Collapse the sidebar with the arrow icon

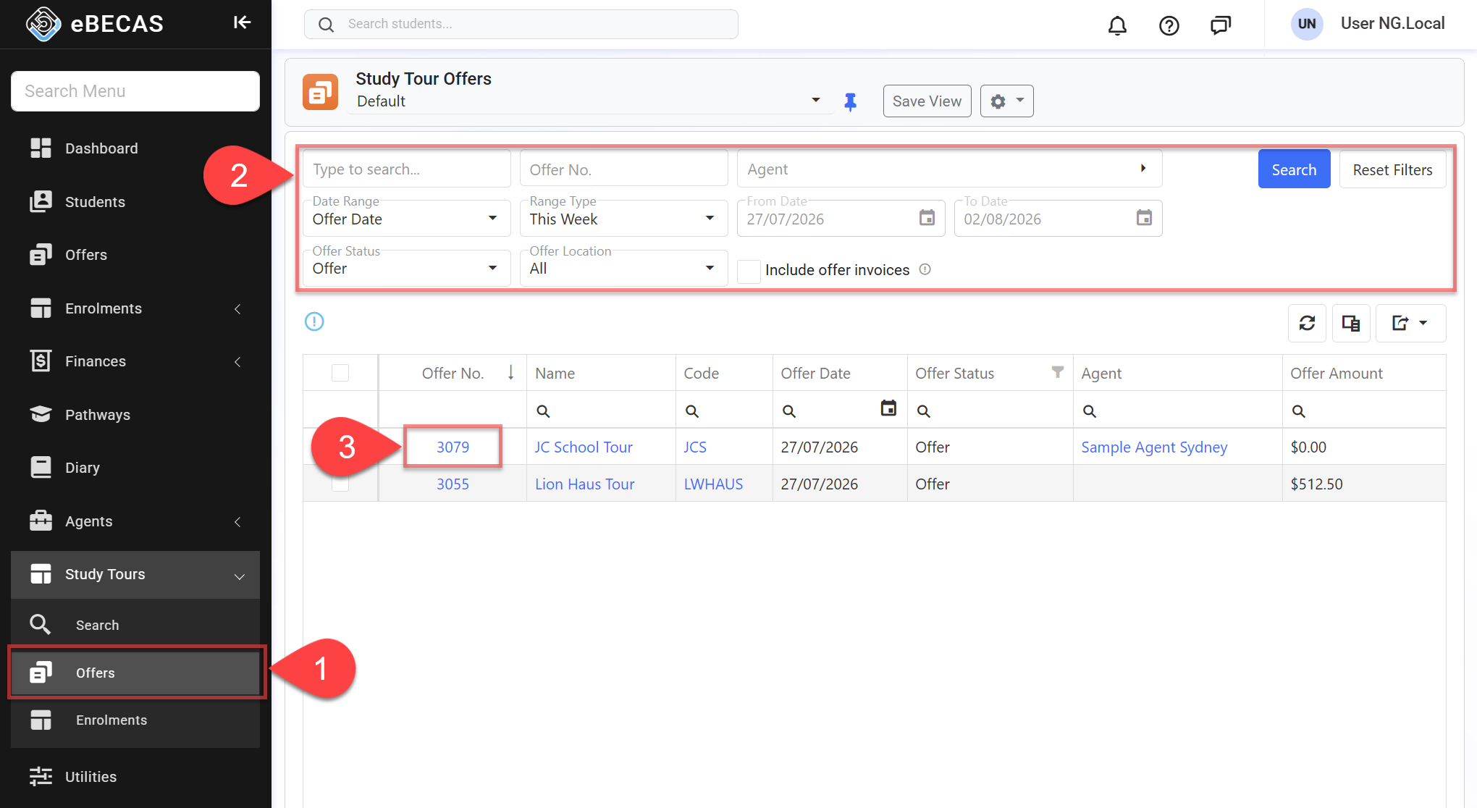click(x=242, y=23)
